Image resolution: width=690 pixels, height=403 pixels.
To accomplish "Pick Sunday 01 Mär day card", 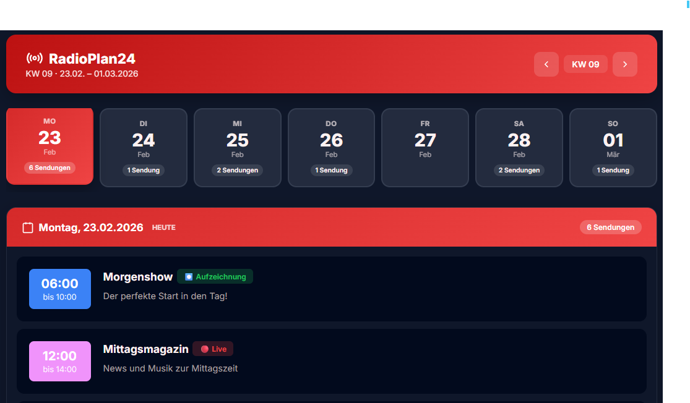I will (613, 147).
